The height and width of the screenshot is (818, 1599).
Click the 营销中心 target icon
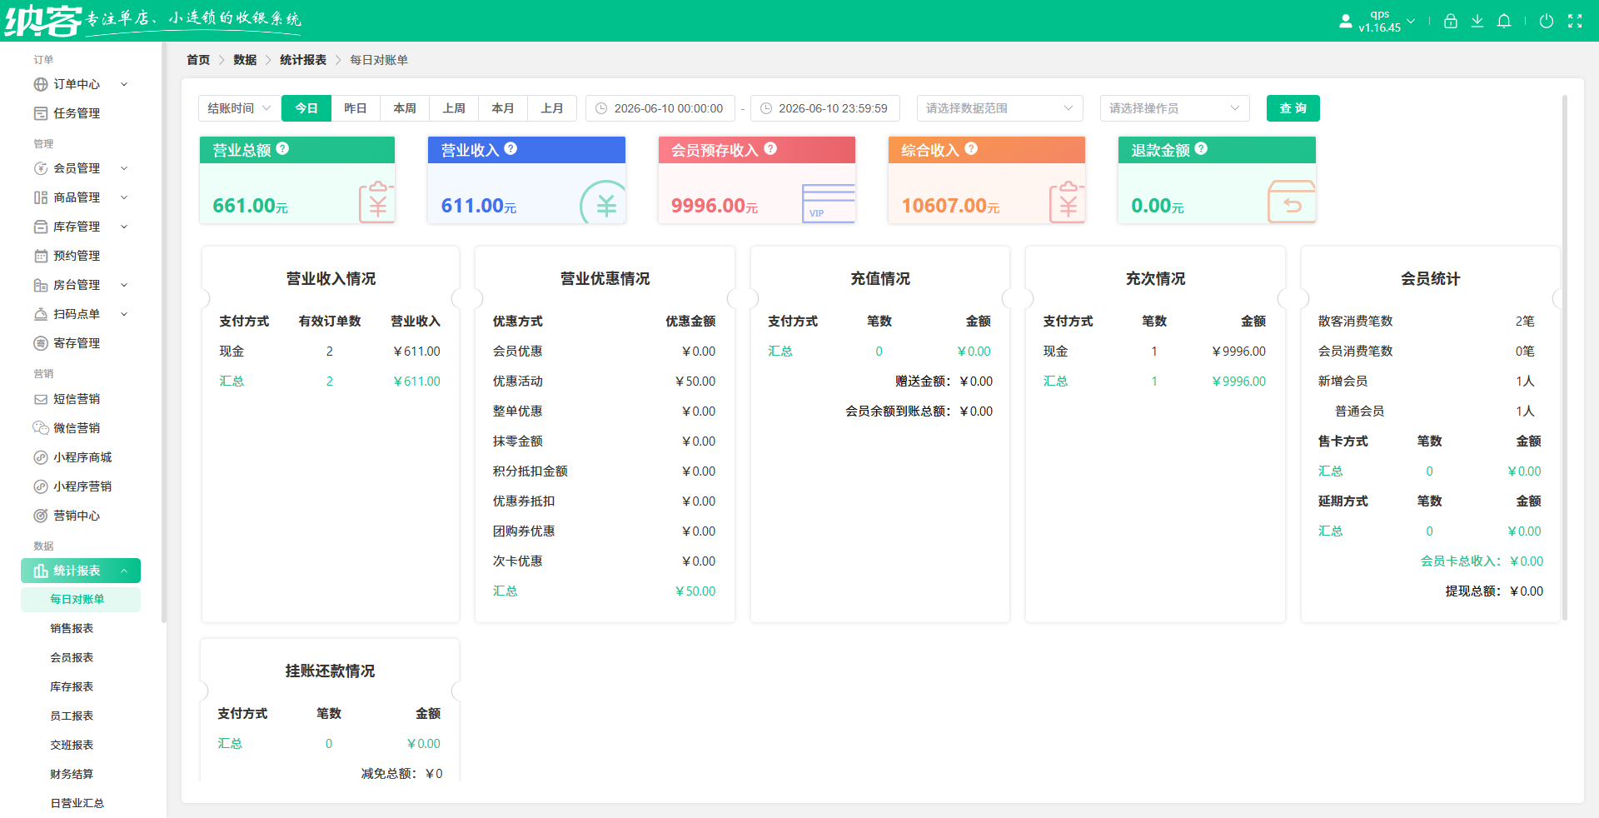40,516
